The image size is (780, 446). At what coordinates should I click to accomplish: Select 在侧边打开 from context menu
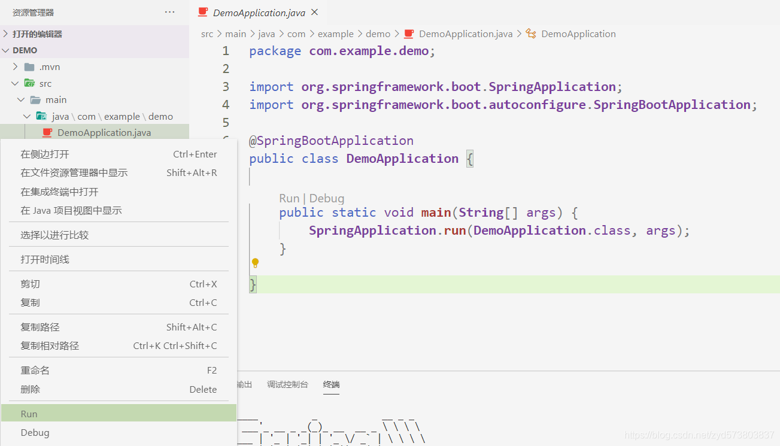119,154
